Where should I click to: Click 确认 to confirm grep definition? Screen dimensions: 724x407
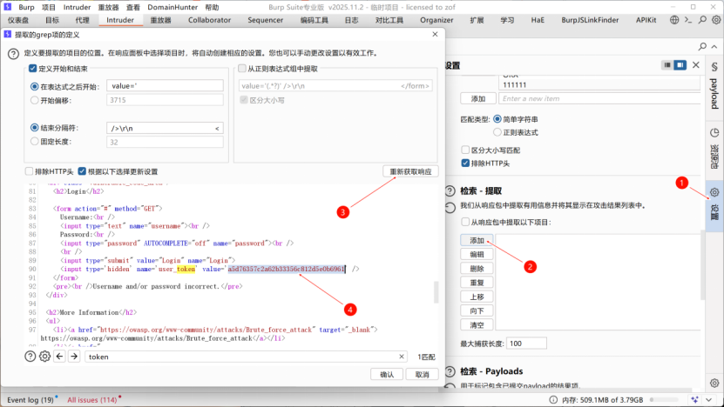tap(387, 374)
